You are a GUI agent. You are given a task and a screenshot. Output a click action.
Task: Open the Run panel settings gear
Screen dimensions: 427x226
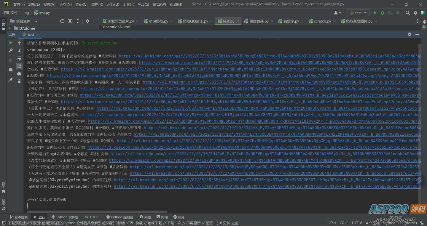pos(410,34)
